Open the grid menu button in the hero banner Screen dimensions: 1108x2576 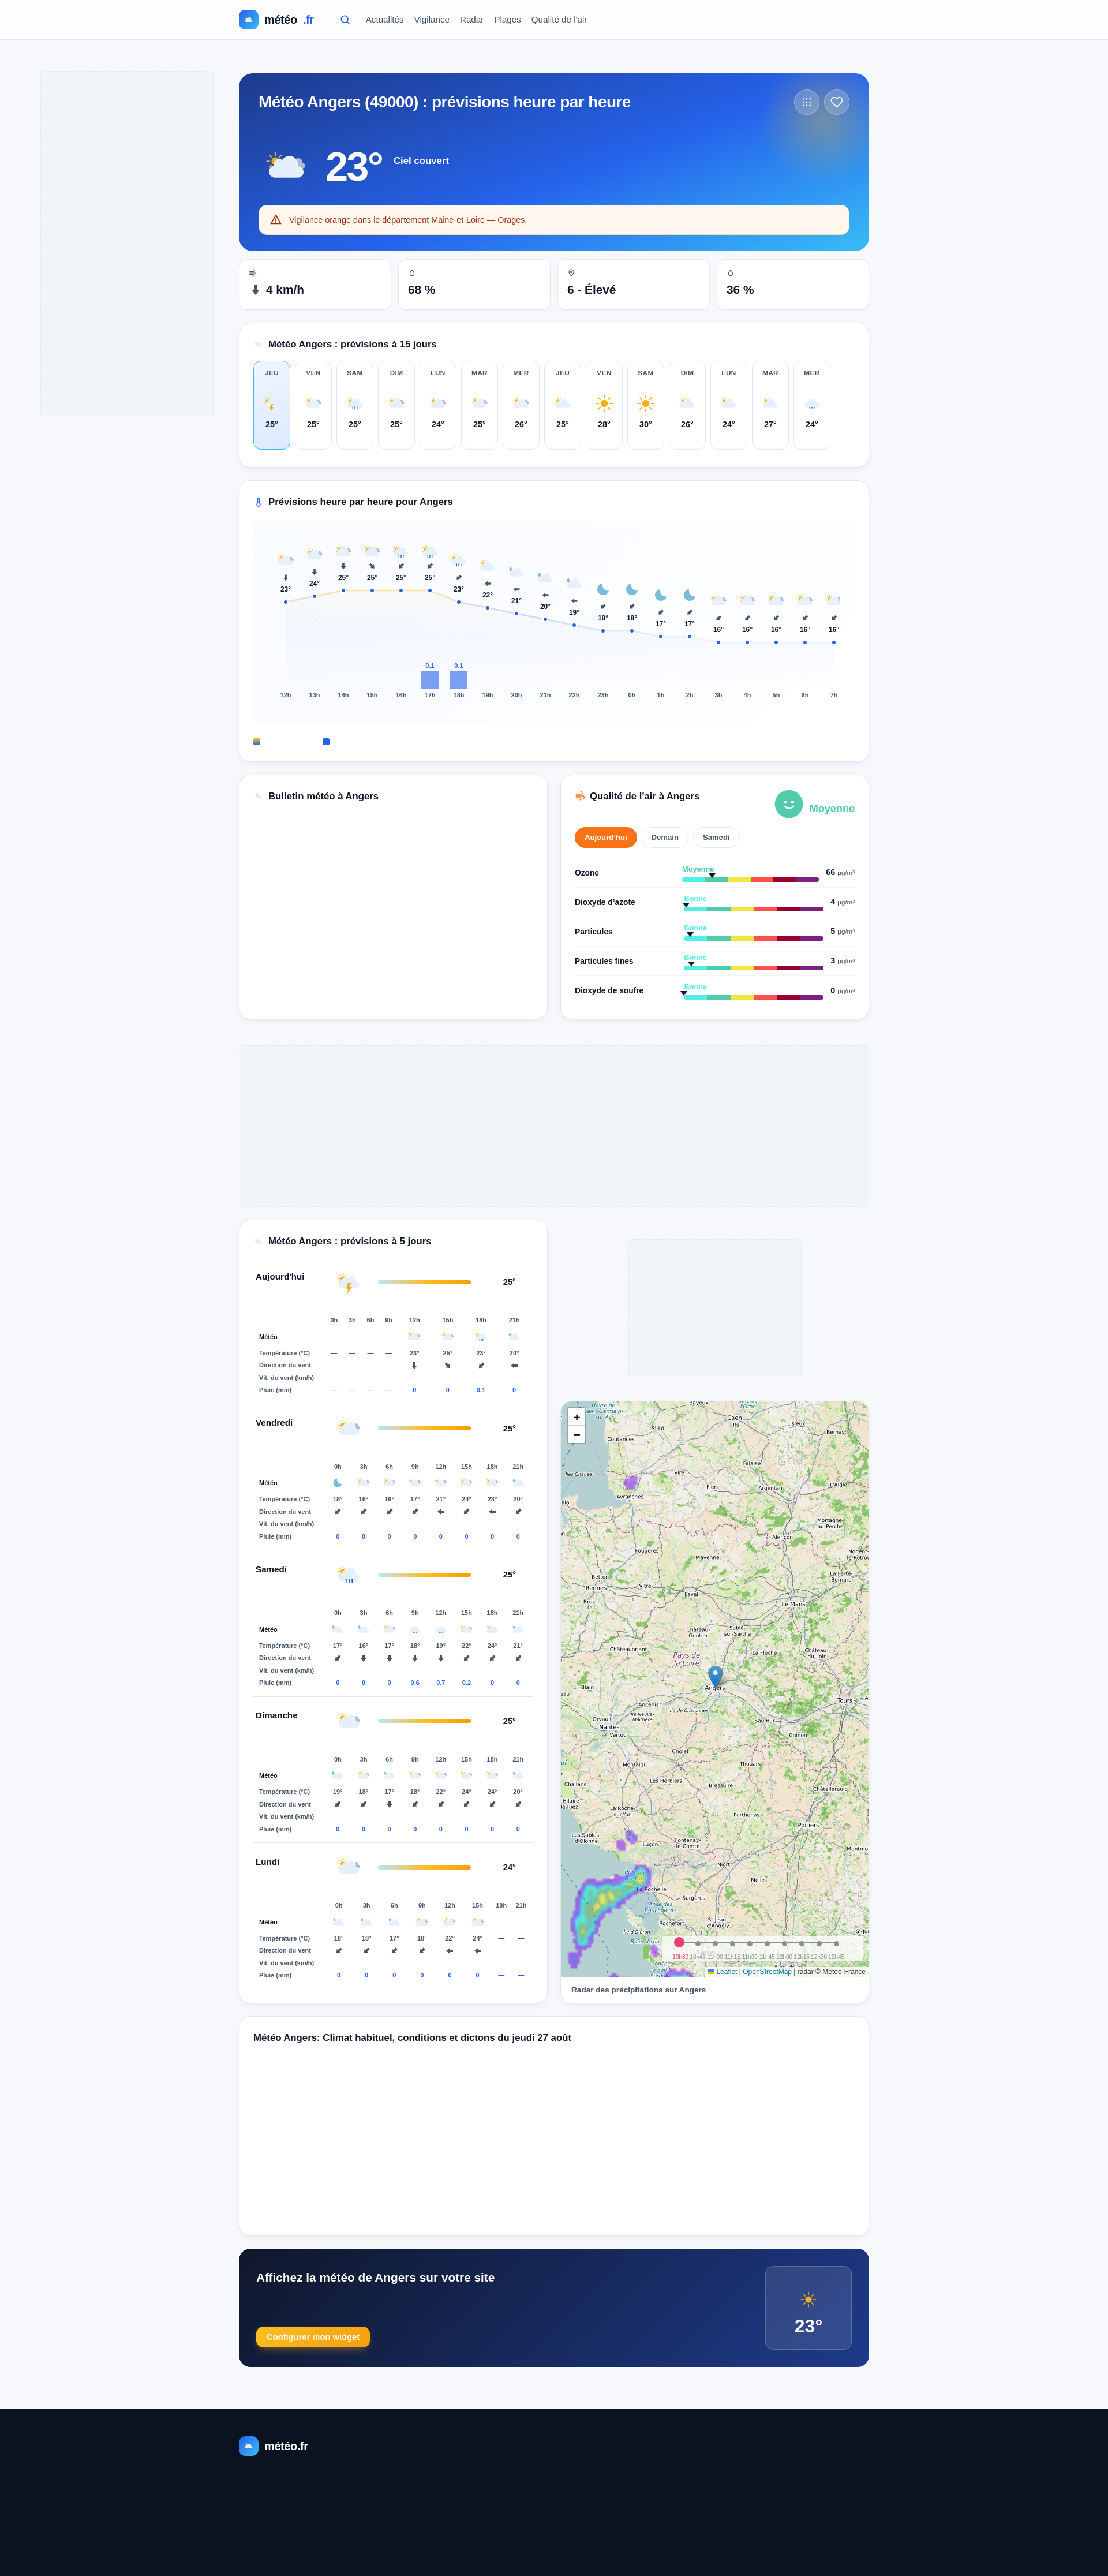806,102
